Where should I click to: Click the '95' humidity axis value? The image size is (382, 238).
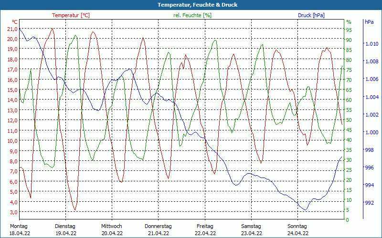click(349, 30)
